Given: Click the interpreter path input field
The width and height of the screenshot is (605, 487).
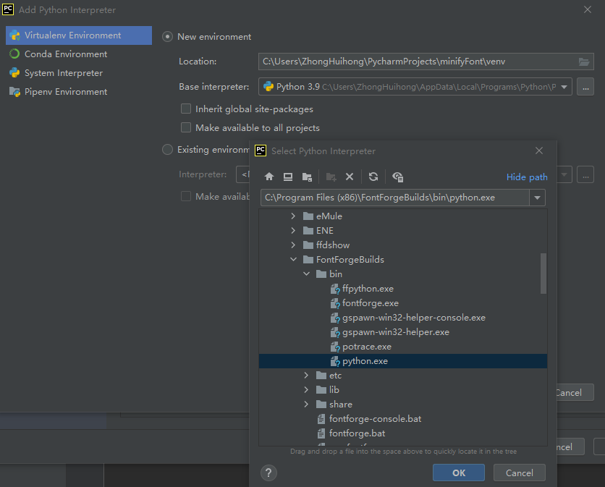Looking at the screenshot, I should [395, 198].
